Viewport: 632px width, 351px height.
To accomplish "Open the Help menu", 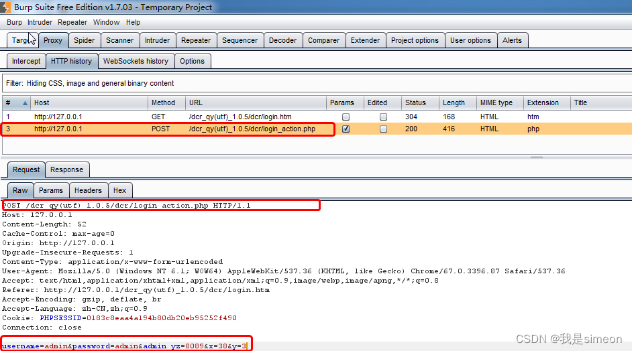I will 133,22.
